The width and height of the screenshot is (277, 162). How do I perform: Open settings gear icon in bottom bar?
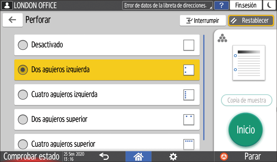173,156
